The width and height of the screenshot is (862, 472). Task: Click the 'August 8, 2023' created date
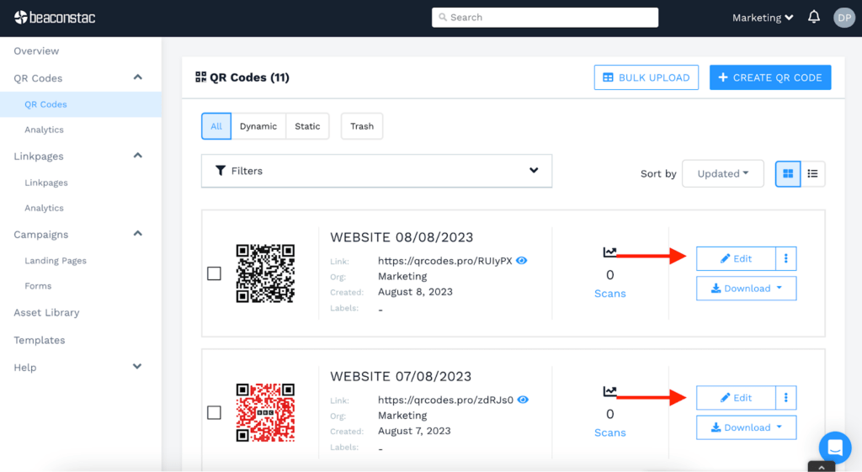[x=415, y=292]
